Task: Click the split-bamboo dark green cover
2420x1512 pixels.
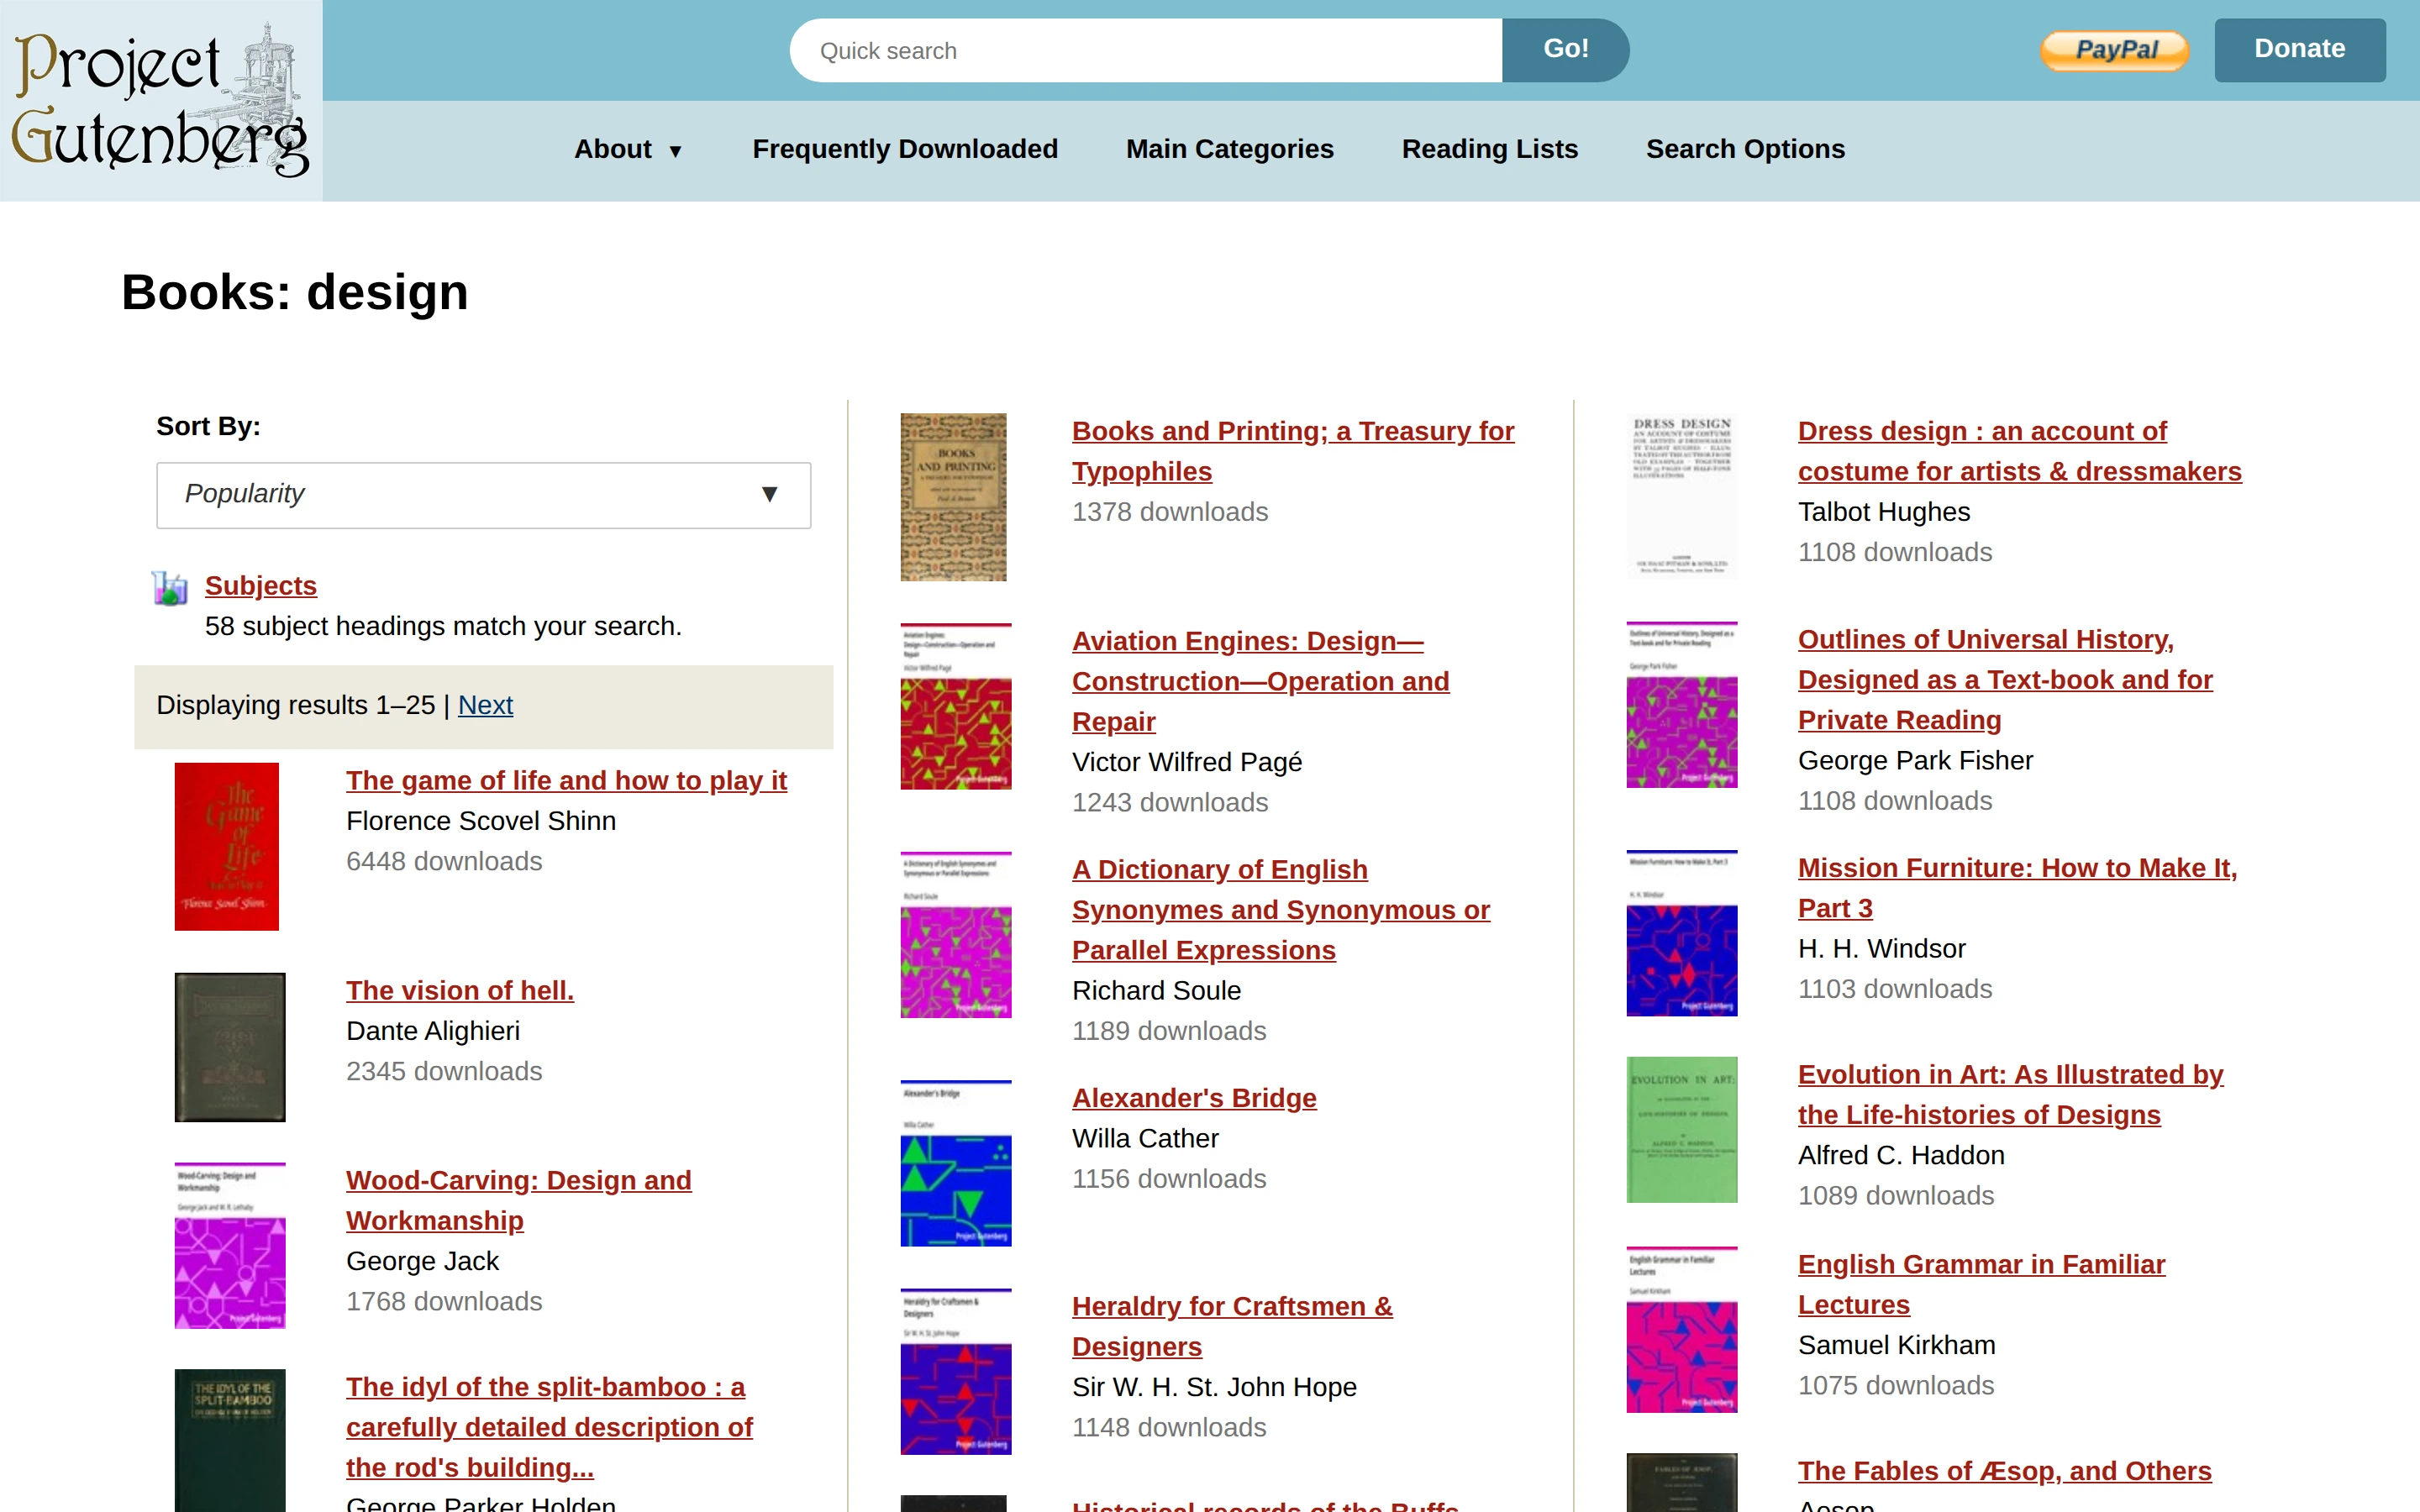Action: (230, 1440)
